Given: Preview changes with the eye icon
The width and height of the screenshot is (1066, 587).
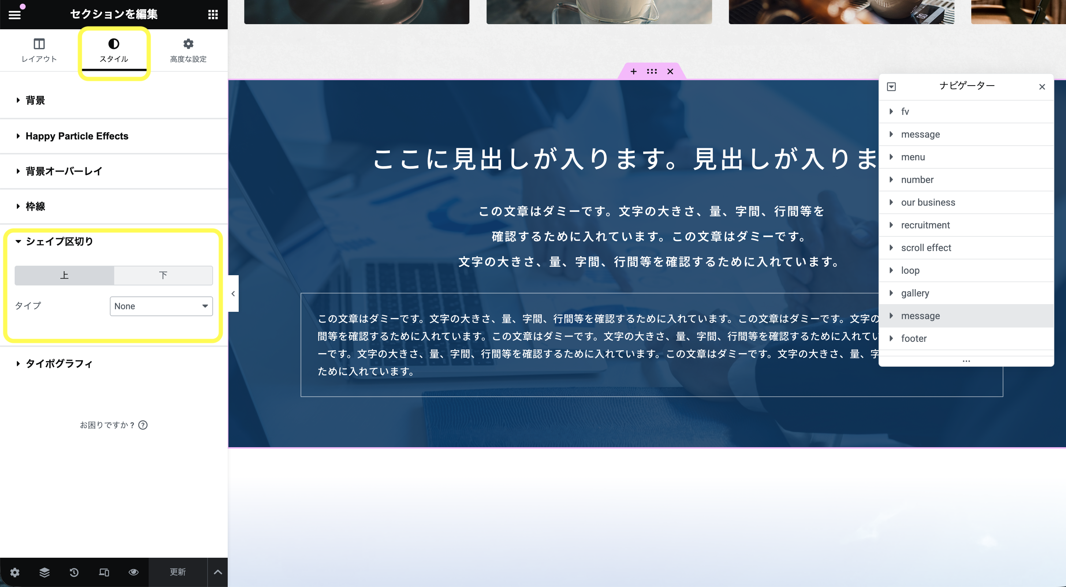Looking at the screenshot, I should tap(133, 572).
